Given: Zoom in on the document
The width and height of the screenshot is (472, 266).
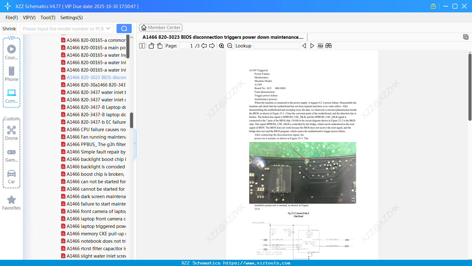Looking at the screenshot, I should 222,46.
